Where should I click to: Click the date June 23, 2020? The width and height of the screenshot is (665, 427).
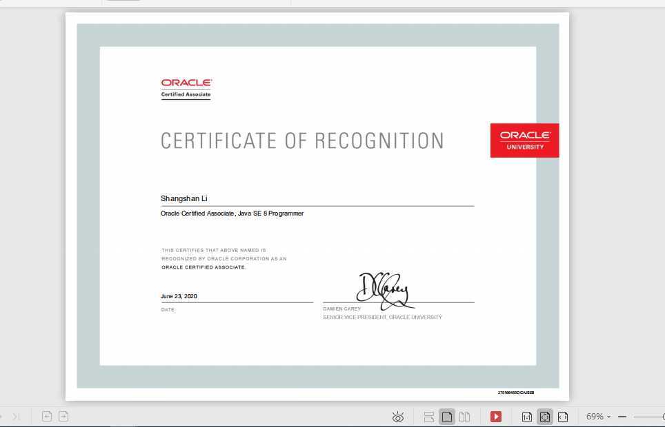tap(179, 296)
